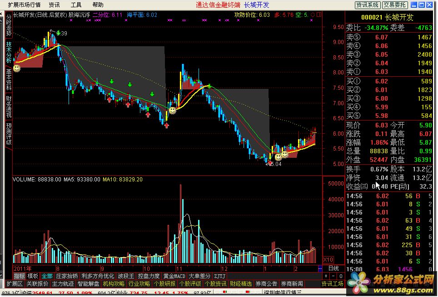The width and height of the screenshot is (438, 297).
Task: Open the 扩展市场行情 menu
Action: (x=24, y=5)
